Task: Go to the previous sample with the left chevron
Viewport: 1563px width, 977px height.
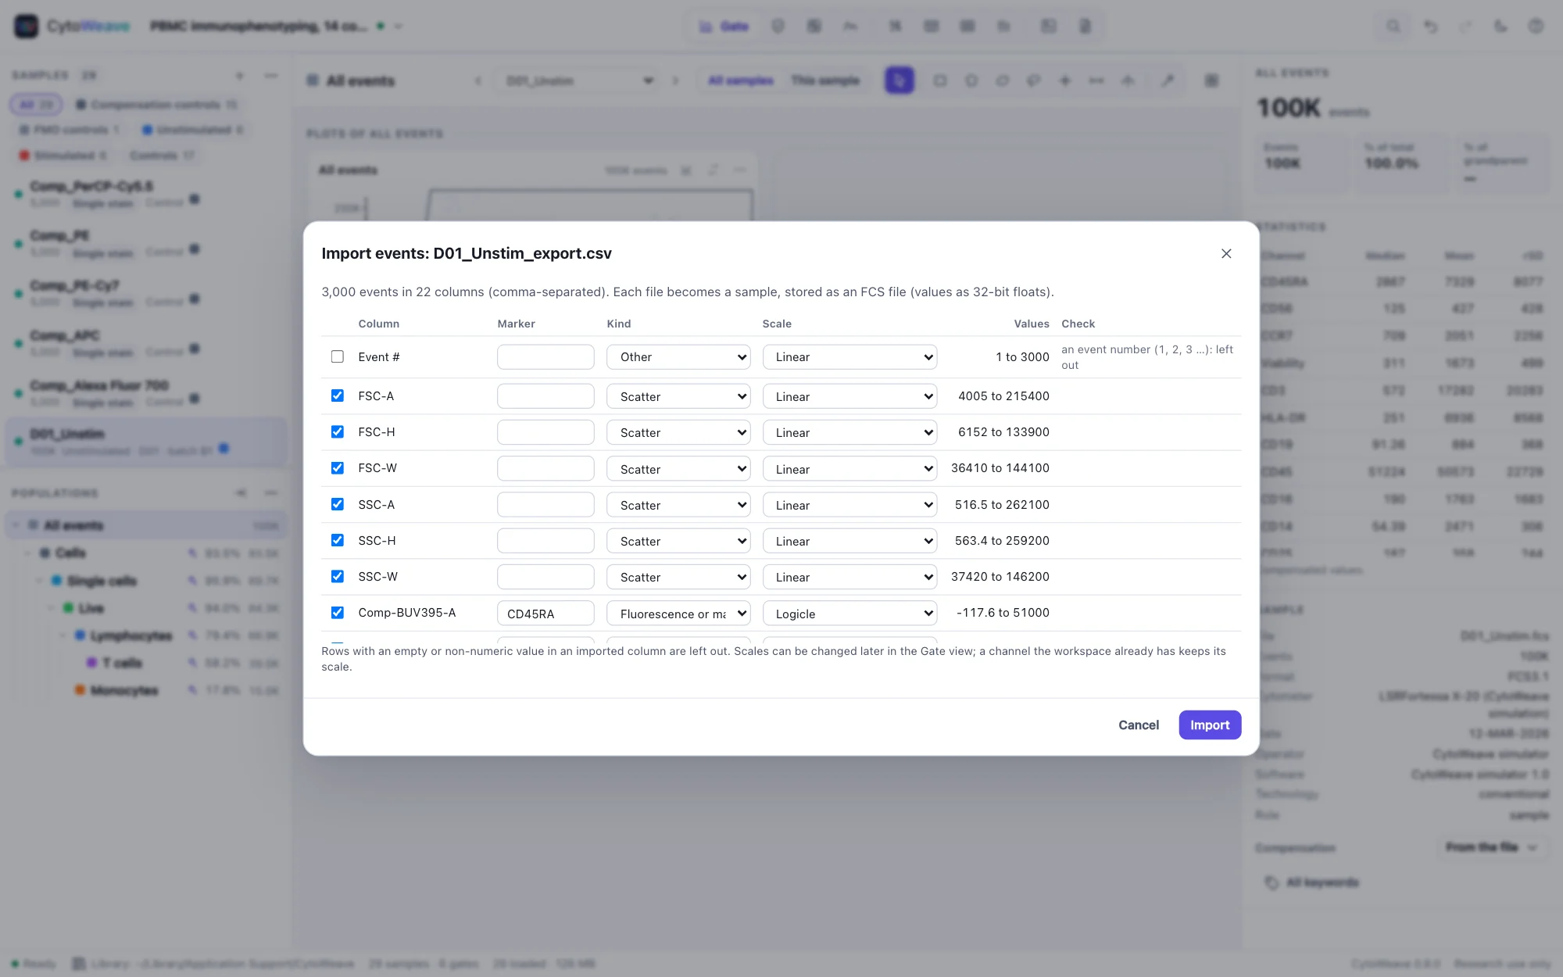Action: tap(478, 81)
